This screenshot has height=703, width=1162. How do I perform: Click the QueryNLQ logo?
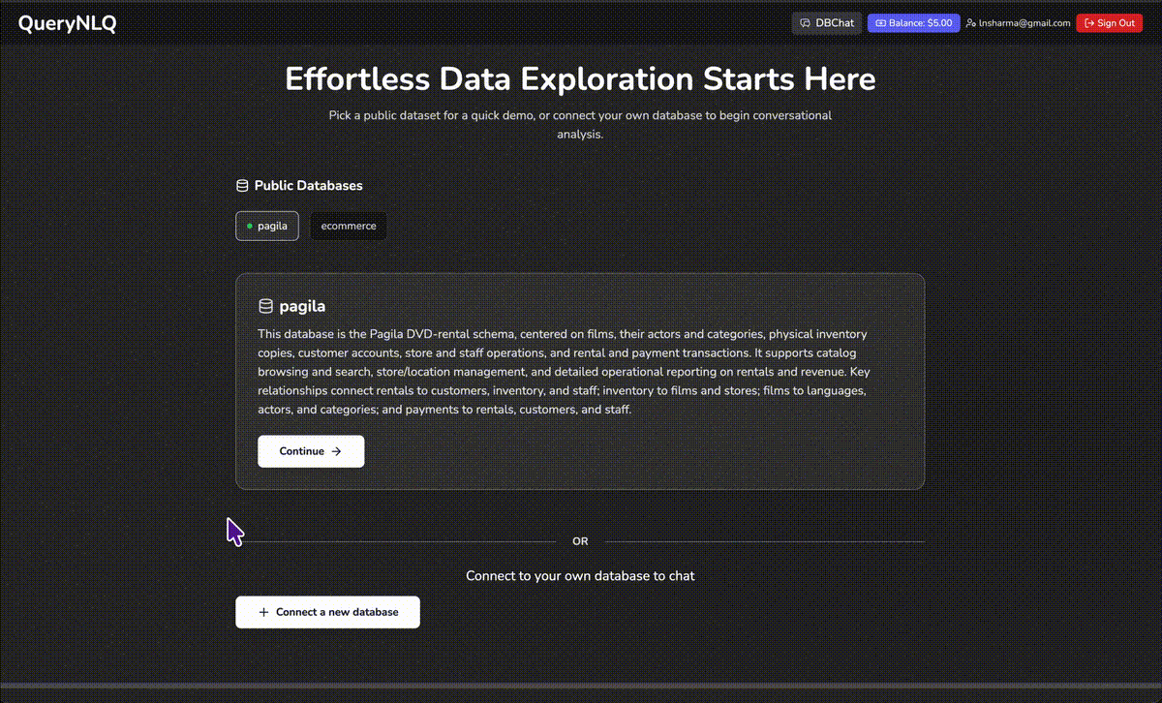[x=67, y=24]
